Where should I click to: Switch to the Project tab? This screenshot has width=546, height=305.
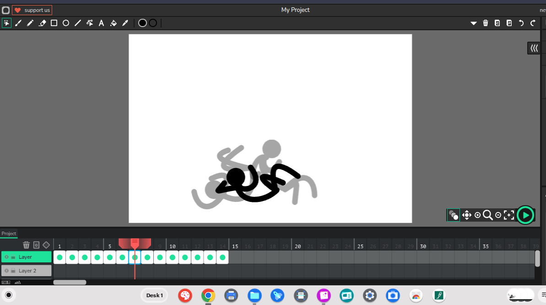click(9, 234)
